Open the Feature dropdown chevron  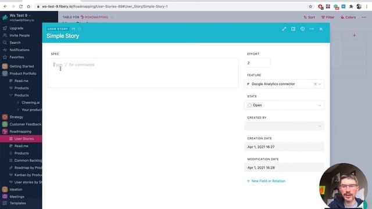click(320, 84)
